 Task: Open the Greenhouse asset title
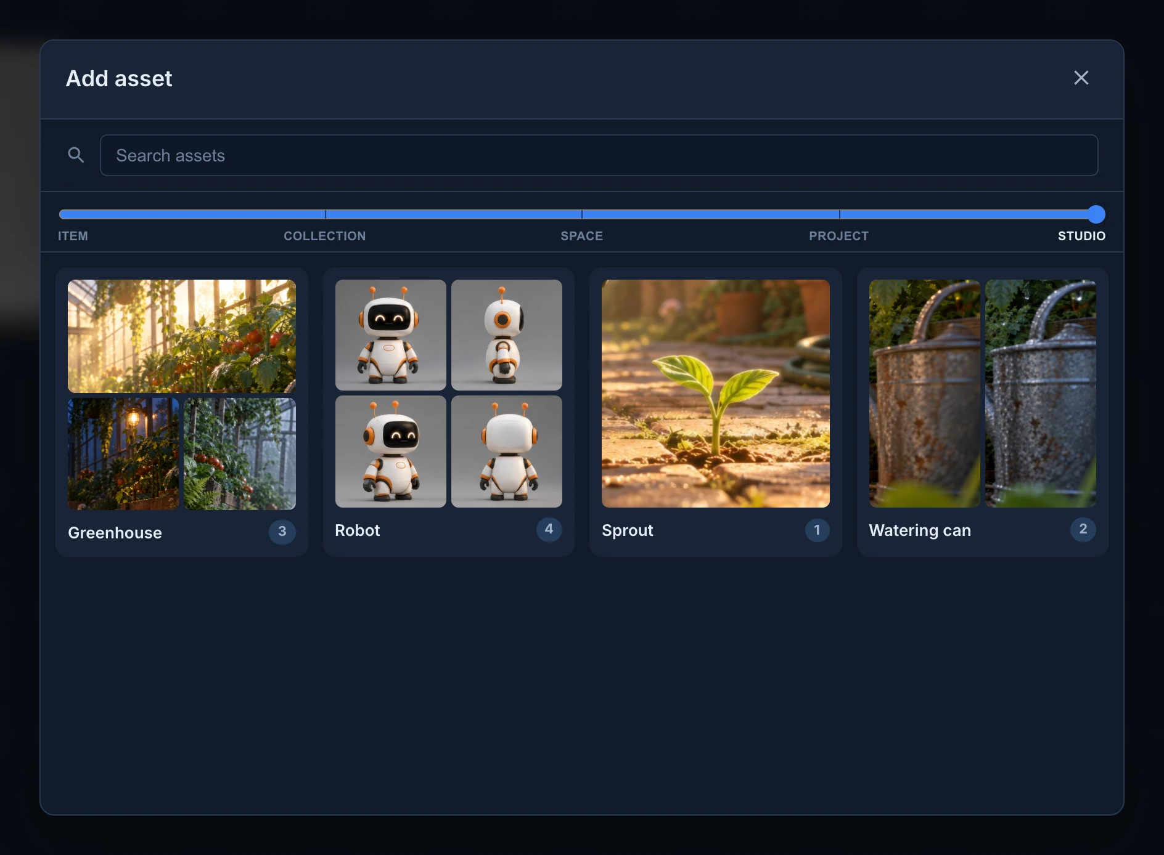point(115,533)
